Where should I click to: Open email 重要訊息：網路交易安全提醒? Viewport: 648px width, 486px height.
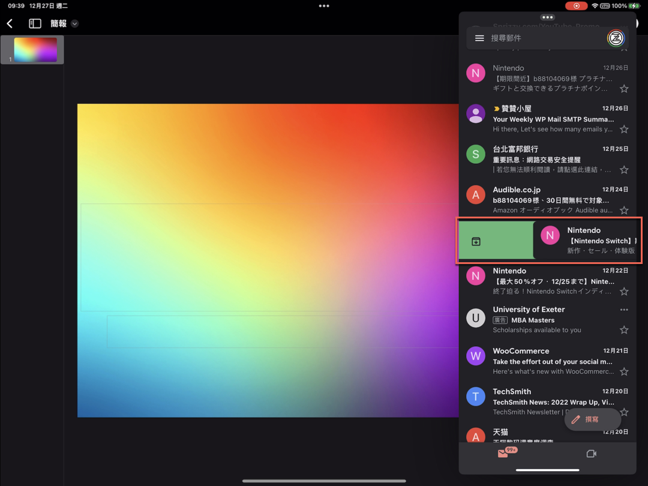pos(536,160)
